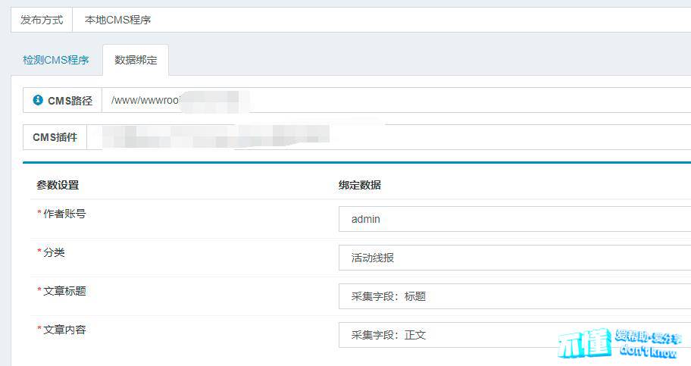The height and width of the screenshot is (366, 691).
Task: Open the 活动线报 category field
Action: [x=514, y=258]
